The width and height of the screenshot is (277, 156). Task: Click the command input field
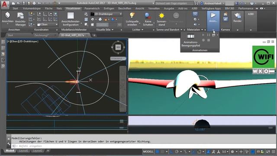pyautogui.click(x=143, y=146)
